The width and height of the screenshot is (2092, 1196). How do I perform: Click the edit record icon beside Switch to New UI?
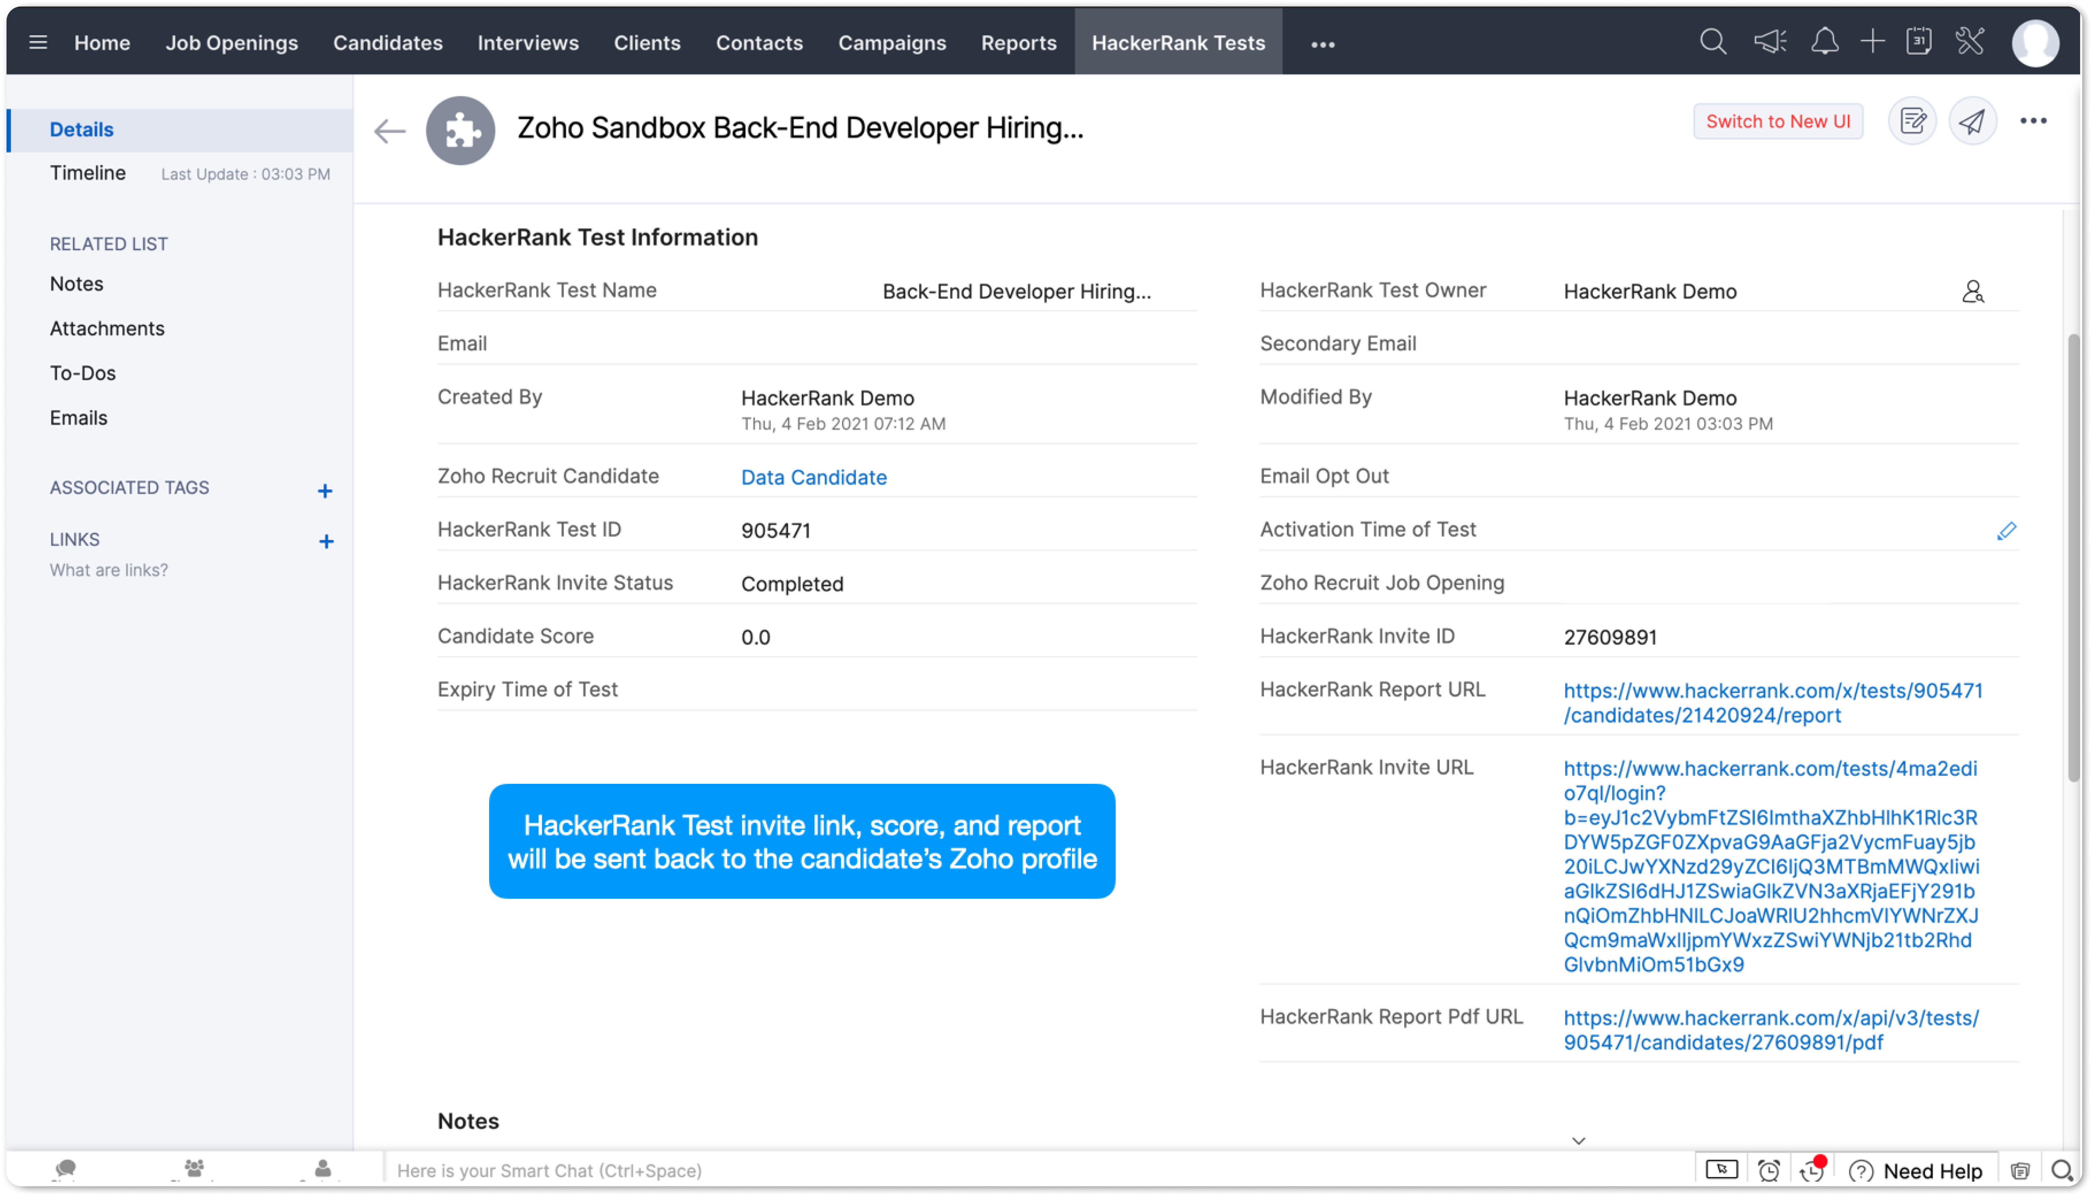(x=1912, y=122)
